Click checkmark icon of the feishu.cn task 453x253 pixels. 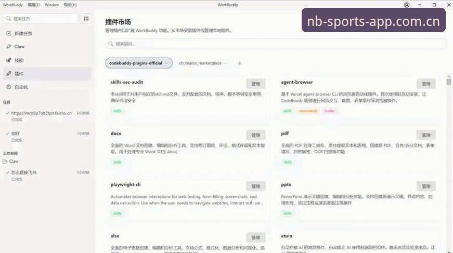tap(7, 113)
